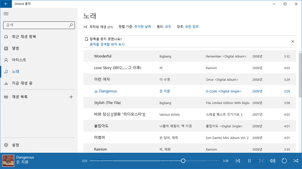Open the 필터 모두 dropdown

pos(168,27)
